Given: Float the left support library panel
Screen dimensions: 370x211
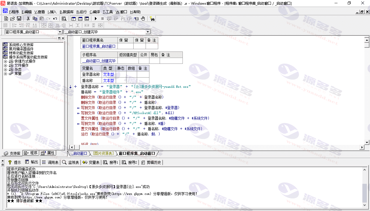Looking at the screenshot, I should (x=59, y=38).
